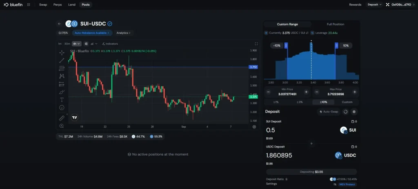This screenshot has height=189, width=418.
Task: Increase the Min Price with plus
Action: click(306, 92)
